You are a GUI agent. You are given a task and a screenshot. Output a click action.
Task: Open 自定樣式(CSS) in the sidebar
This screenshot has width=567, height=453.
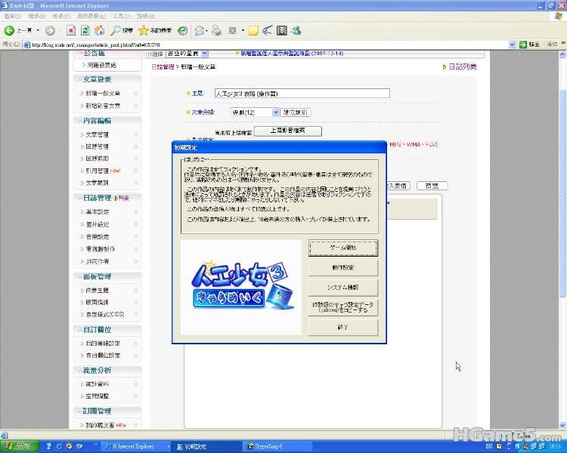click(105, 315)
